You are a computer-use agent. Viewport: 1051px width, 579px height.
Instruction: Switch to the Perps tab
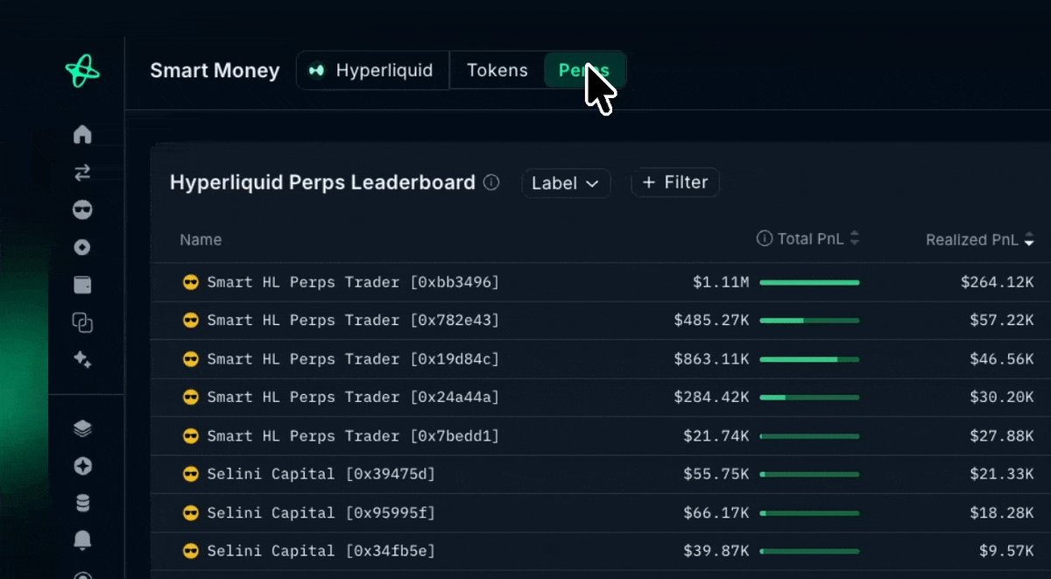[x=584, y=70]
